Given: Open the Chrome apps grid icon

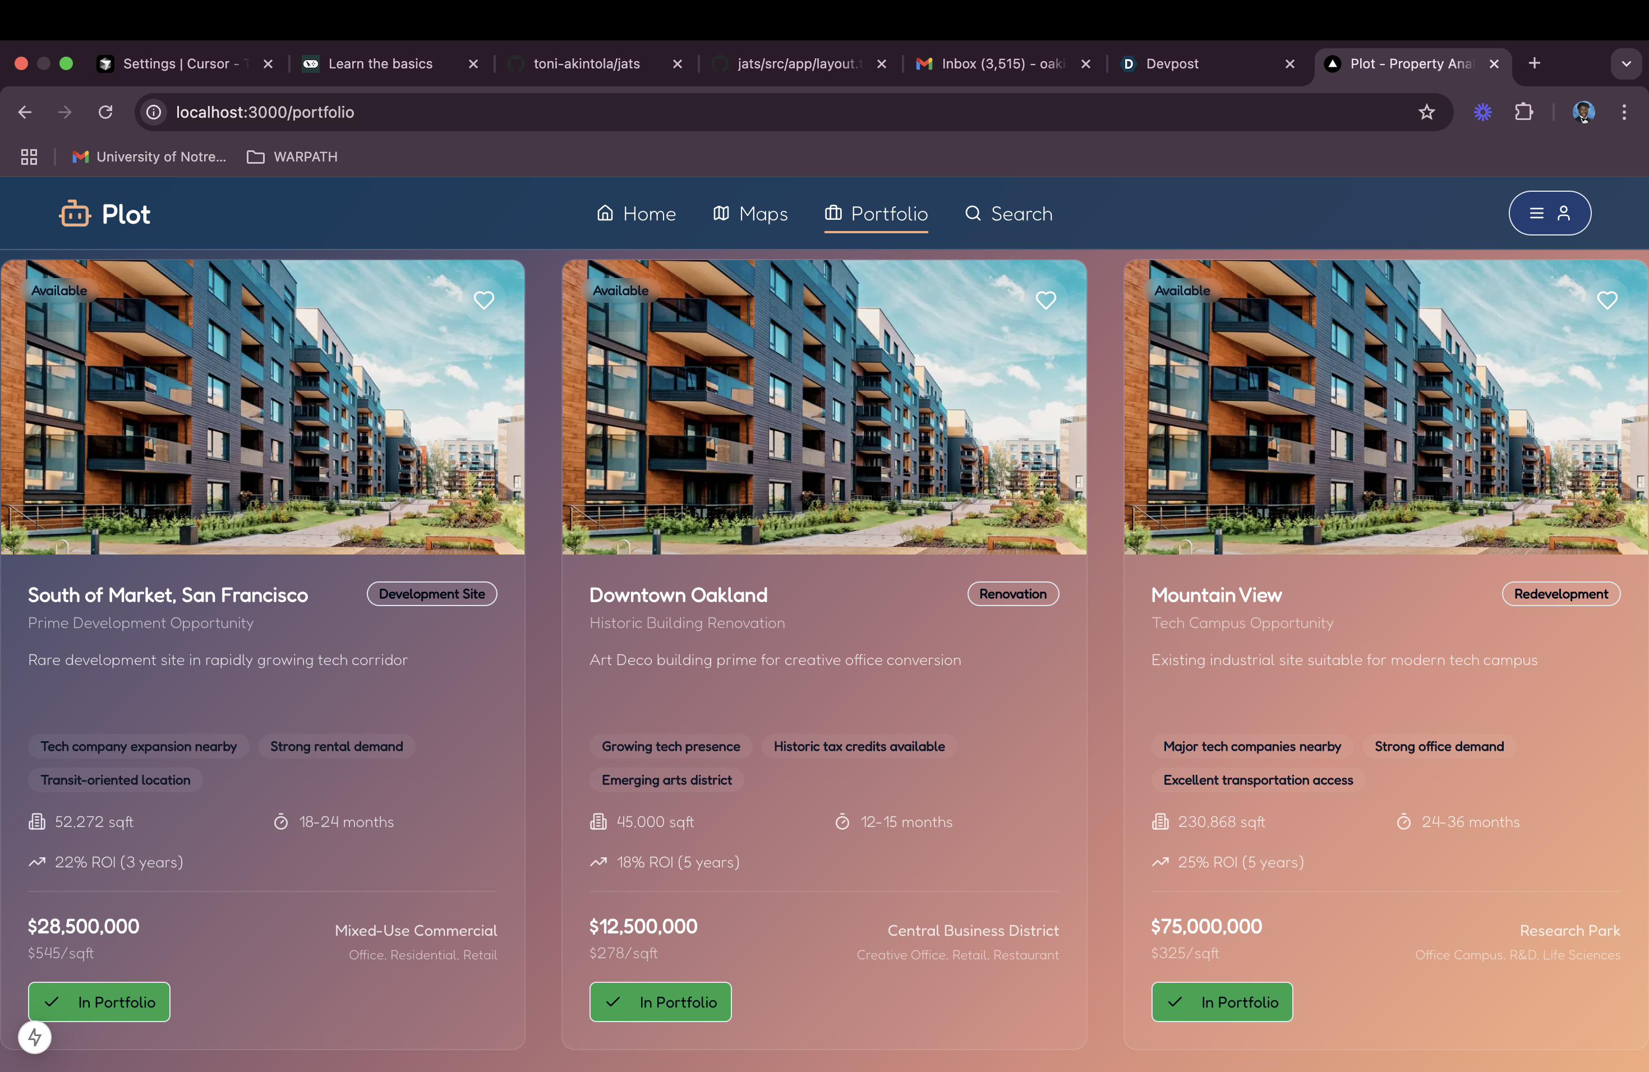Looking at the screenshot, I should coord(29,157).
